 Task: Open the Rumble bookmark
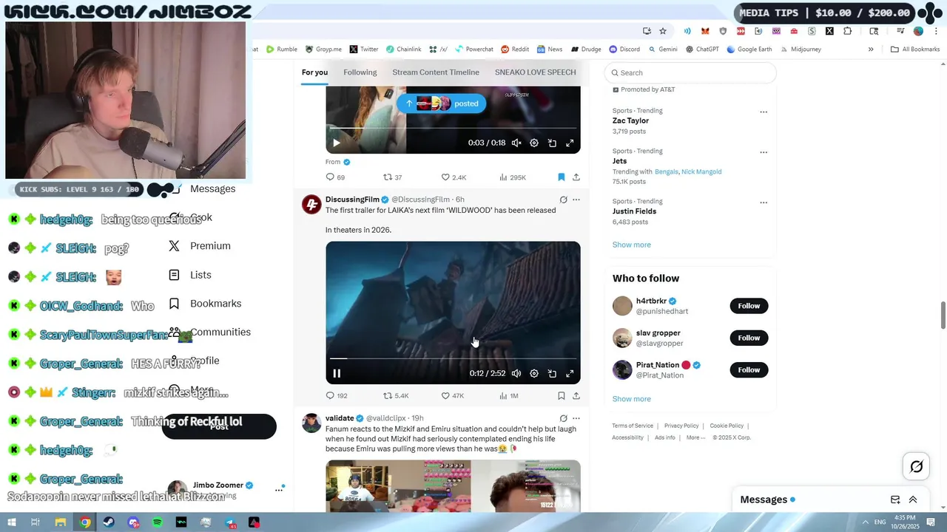pyautogui.click(x=281, y=50)
